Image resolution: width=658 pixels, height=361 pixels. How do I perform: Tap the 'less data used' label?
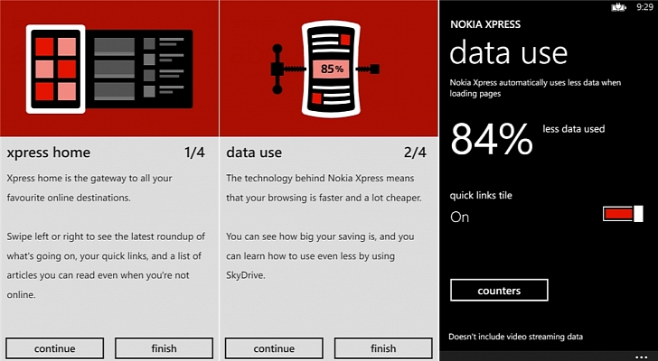click(x=574, y=129)
